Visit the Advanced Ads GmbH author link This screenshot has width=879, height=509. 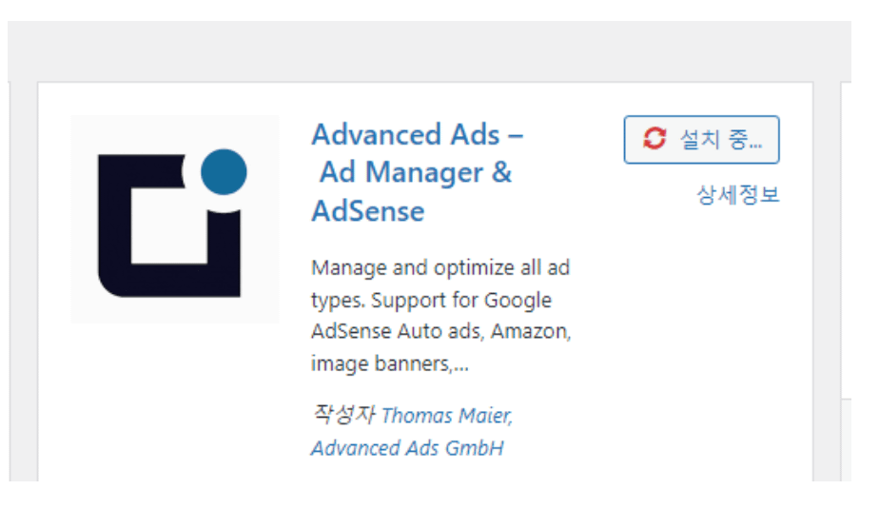click(x=406, y=447)
